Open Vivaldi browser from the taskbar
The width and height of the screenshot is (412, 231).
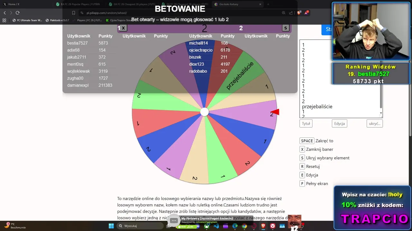click(x=273, y=226)
